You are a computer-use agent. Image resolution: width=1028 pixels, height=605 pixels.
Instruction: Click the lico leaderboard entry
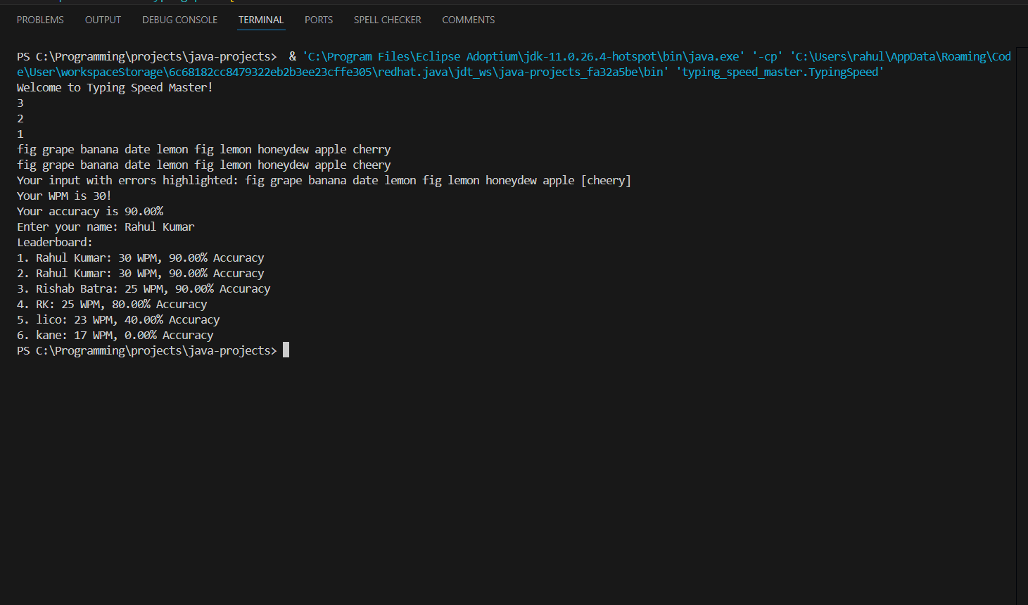(118, 320)
